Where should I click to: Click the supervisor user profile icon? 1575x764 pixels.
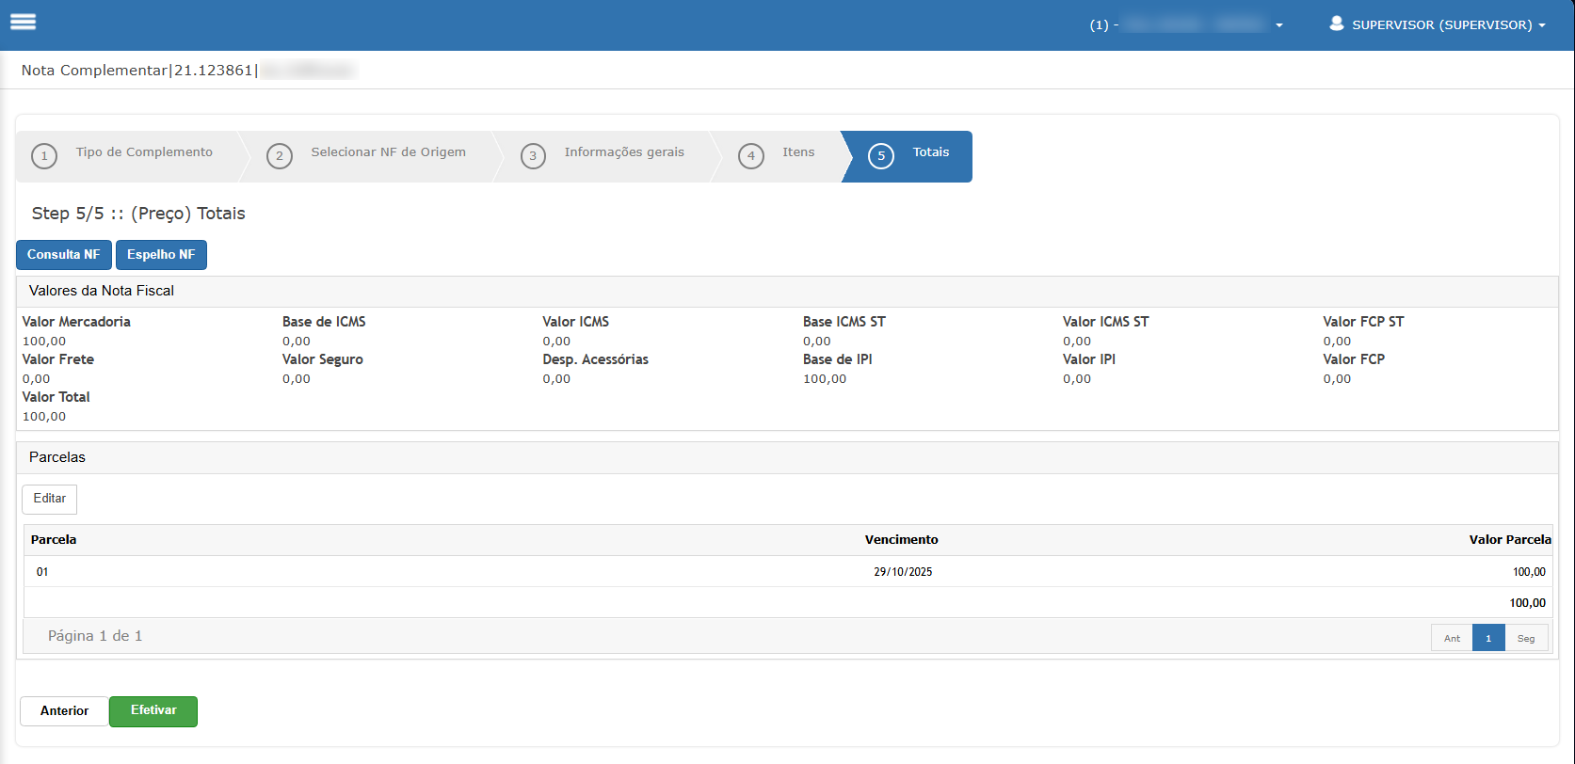pos(1336,24)
